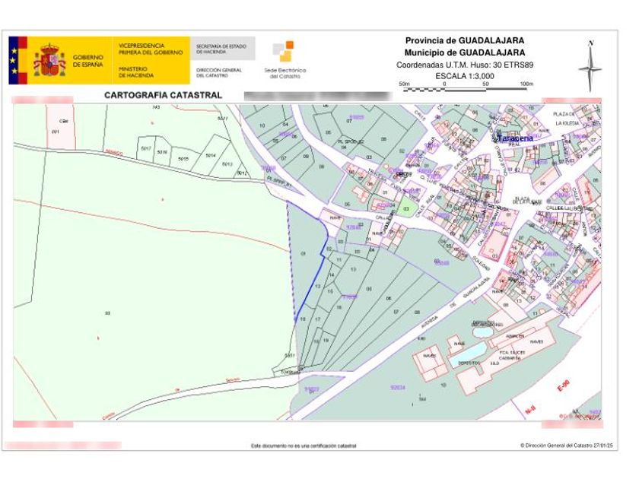The image size is (639, 479).
Task: Click the 001 label in pink parcel
Action: pos(56,132)
